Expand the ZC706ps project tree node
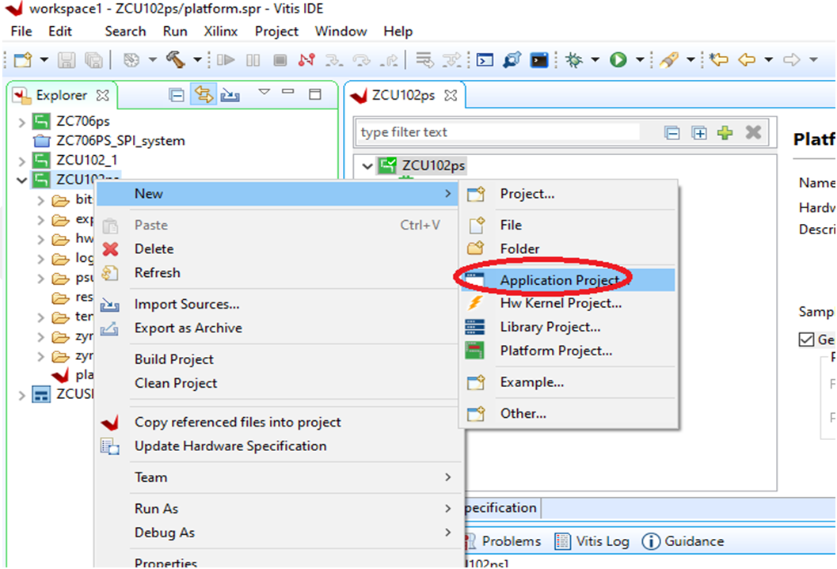Screen dimensions: 837x569 [x=21, y=122]
